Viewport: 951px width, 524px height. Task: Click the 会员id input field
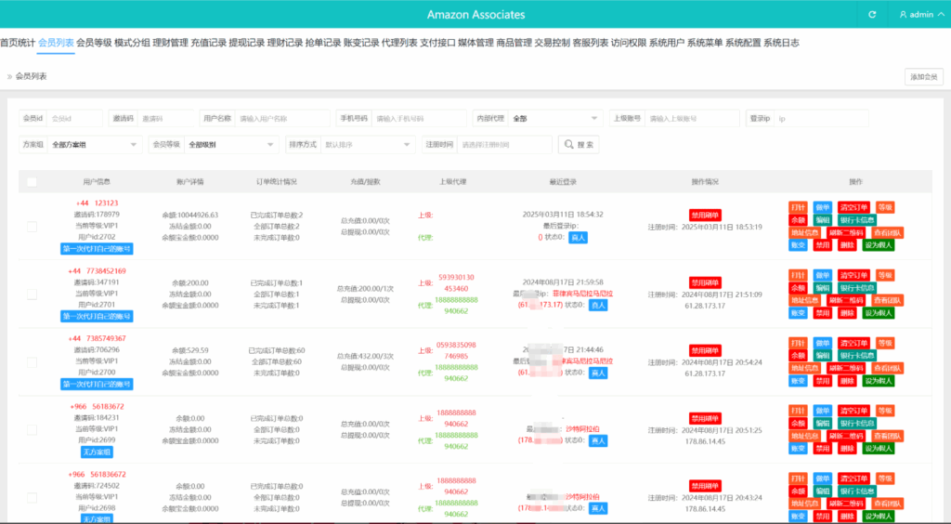[74, 118]
